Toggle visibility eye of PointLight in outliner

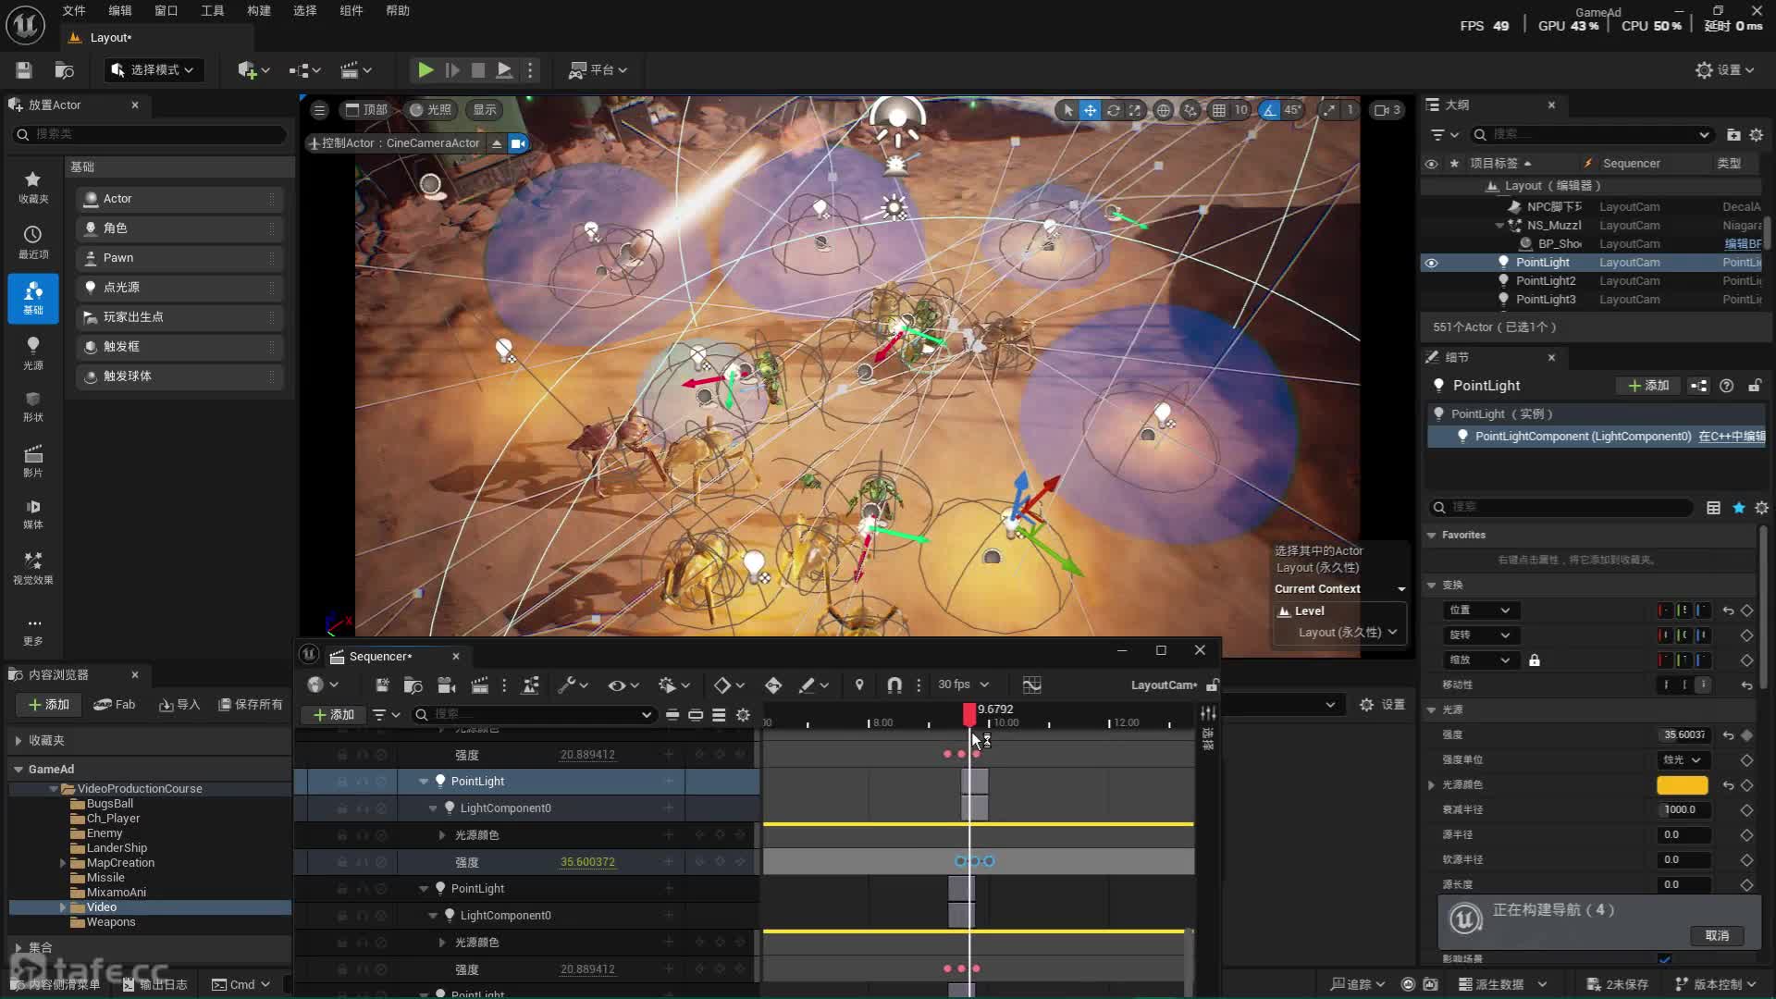[x=1431, y=263]
